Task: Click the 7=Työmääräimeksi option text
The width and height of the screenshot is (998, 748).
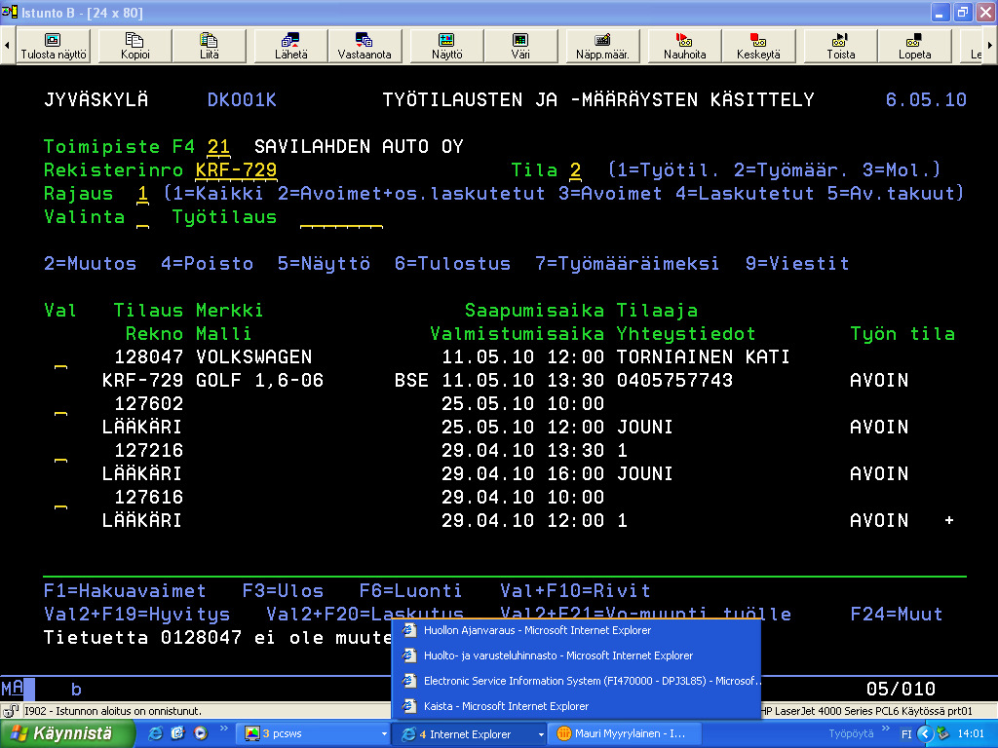Action: point(628,264)
